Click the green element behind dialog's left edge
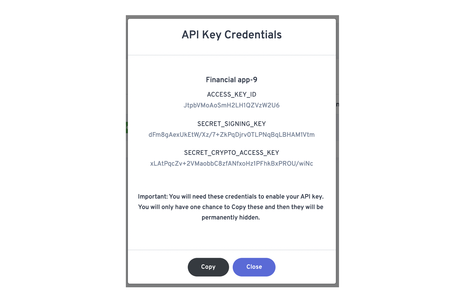459x301 pixels. click(127, 127)
